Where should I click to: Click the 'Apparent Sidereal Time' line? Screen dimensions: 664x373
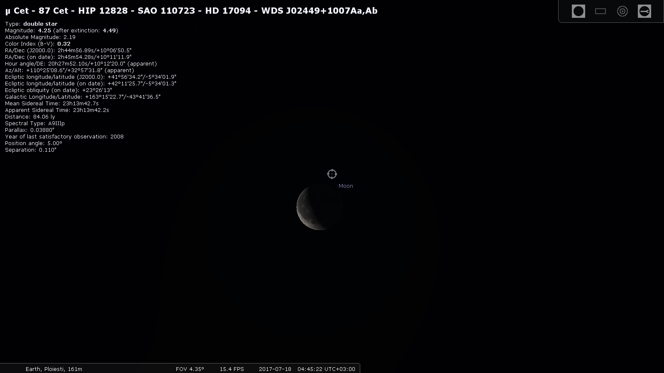click(57, 110)
